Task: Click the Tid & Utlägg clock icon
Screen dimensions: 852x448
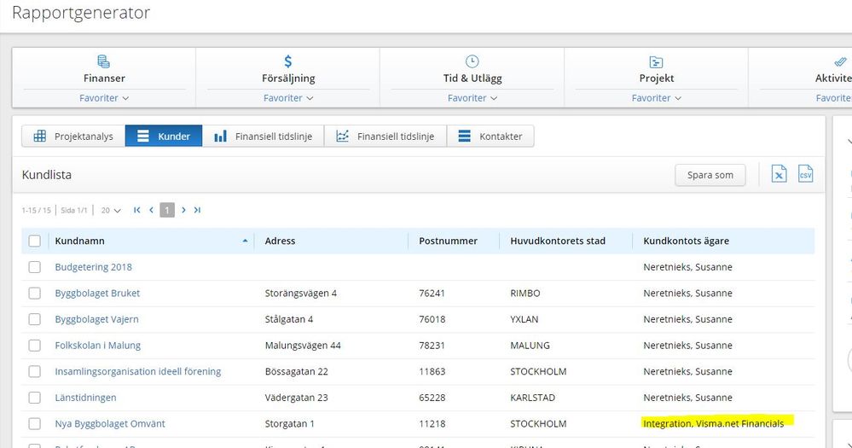Action: [x=472, y=61]
